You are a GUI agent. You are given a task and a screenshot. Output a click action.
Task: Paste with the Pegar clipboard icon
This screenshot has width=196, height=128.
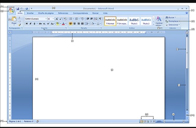pyautogui.click(x=14, y=19)
